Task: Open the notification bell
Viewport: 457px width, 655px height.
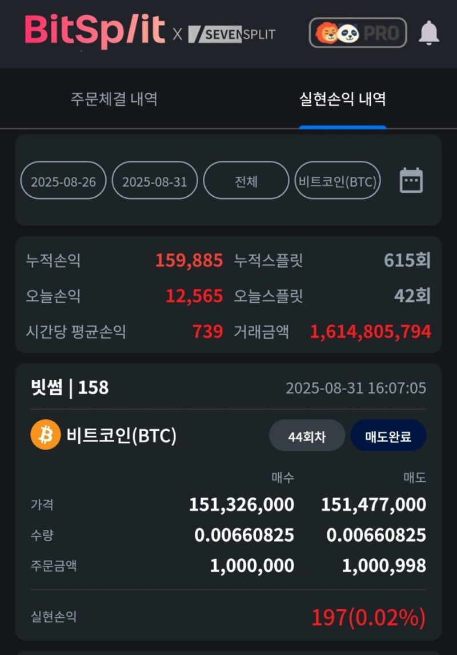Action: (430, 34)
